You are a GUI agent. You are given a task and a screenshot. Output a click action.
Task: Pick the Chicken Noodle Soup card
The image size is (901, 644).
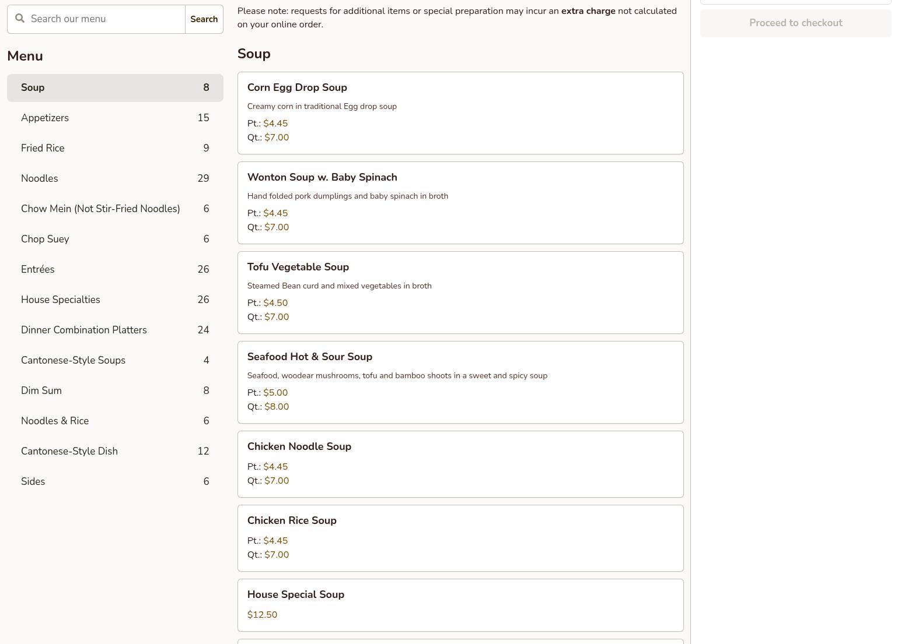point(460,464)
